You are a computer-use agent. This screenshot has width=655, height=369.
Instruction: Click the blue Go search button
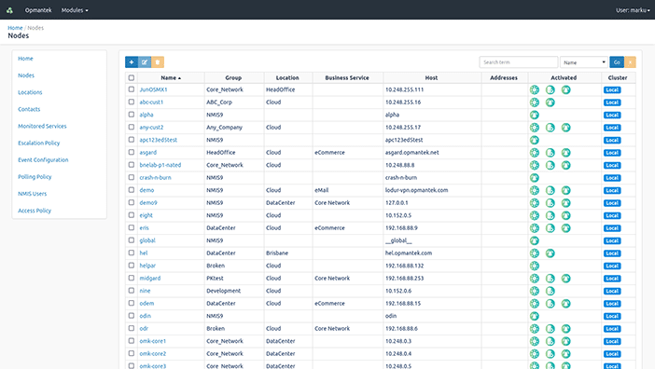(x=617, y=62)
